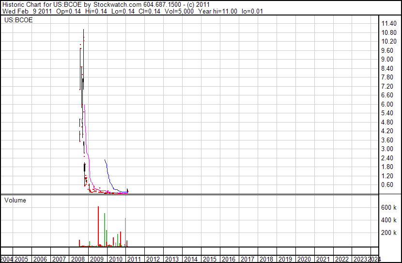Select the 200 k volume axis label
The image size is (402, 263).
(x=389, y=232)
